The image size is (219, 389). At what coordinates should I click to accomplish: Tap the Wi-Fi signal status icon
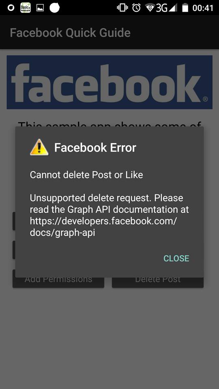pyautogui.click(x=150, y=8)
